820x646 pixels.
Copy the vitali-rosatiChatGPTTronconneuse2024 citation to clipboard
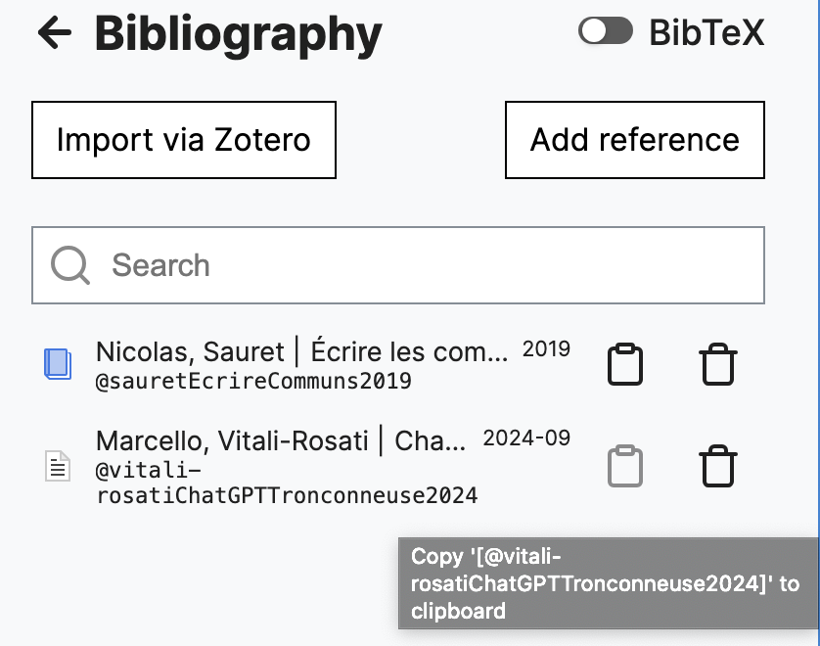625,467
